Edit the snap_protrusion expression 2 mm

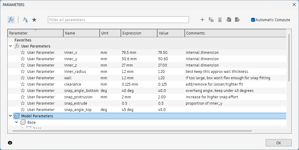(x=126, y=97)
